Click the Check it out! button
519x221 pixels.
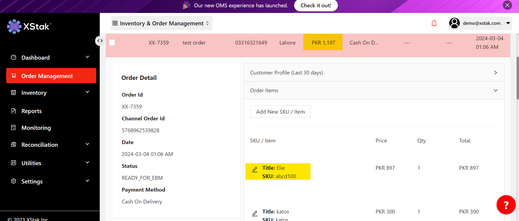[x=316, y=6]
